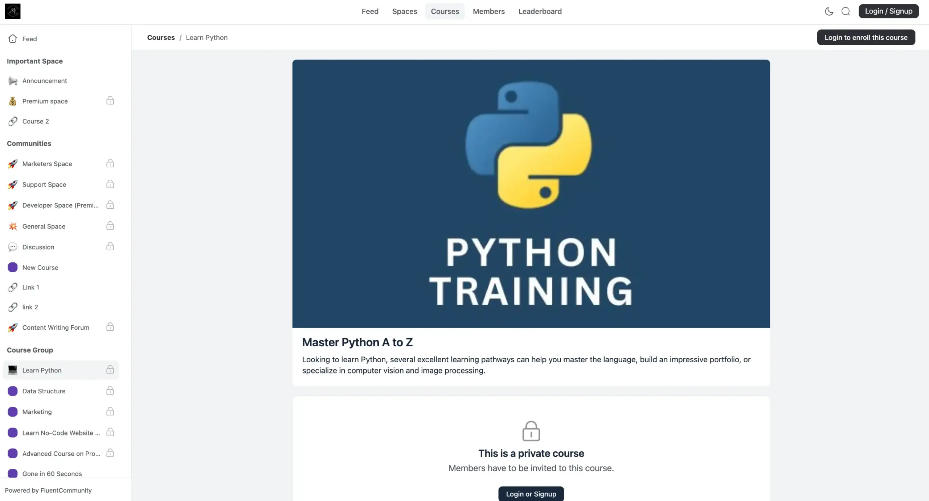929x501 pixels.
Task: Open Feed in the left sidebar
Action: click(61, 39)
